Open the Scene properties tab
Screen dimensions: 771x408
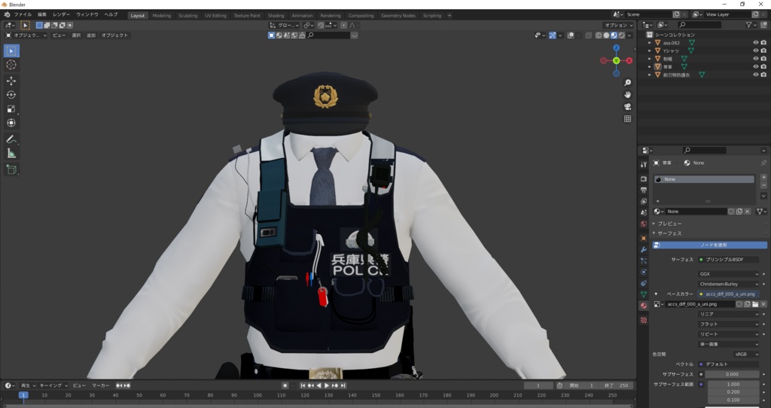coord(644,212)
